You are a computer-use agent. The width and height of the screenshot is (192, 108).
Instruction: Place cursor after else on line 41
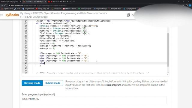pos(44,63)
